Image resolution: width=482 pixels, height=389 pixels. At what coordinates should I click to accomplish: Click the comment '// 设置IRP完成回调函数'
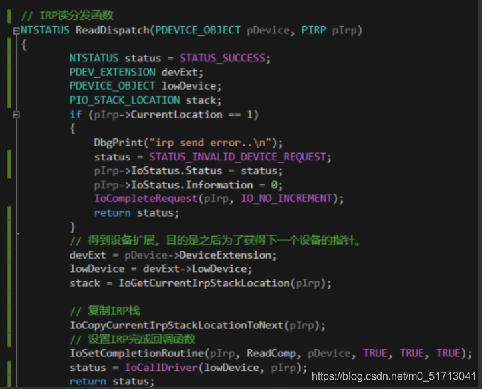pyautogui.click(x=132, y=340)
